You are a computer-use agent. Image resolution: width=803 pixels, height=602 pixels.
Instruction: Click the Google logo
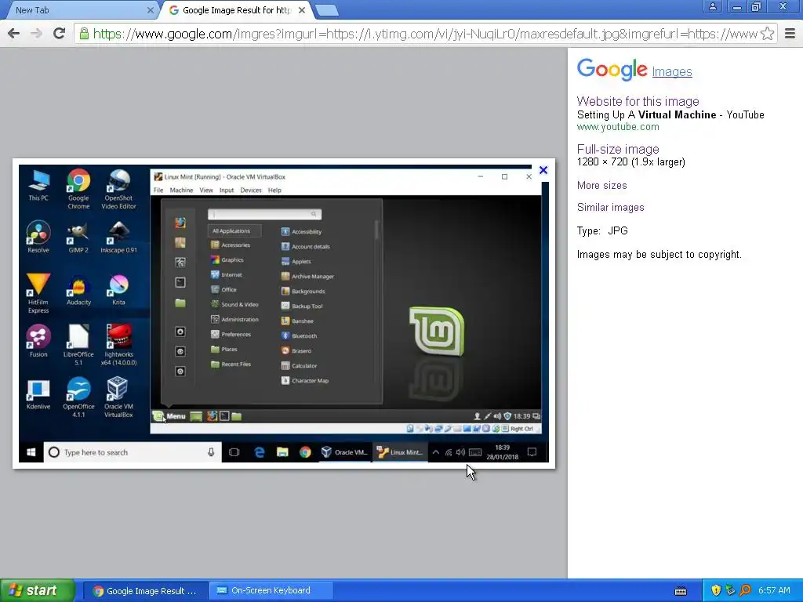pos(612,69)
